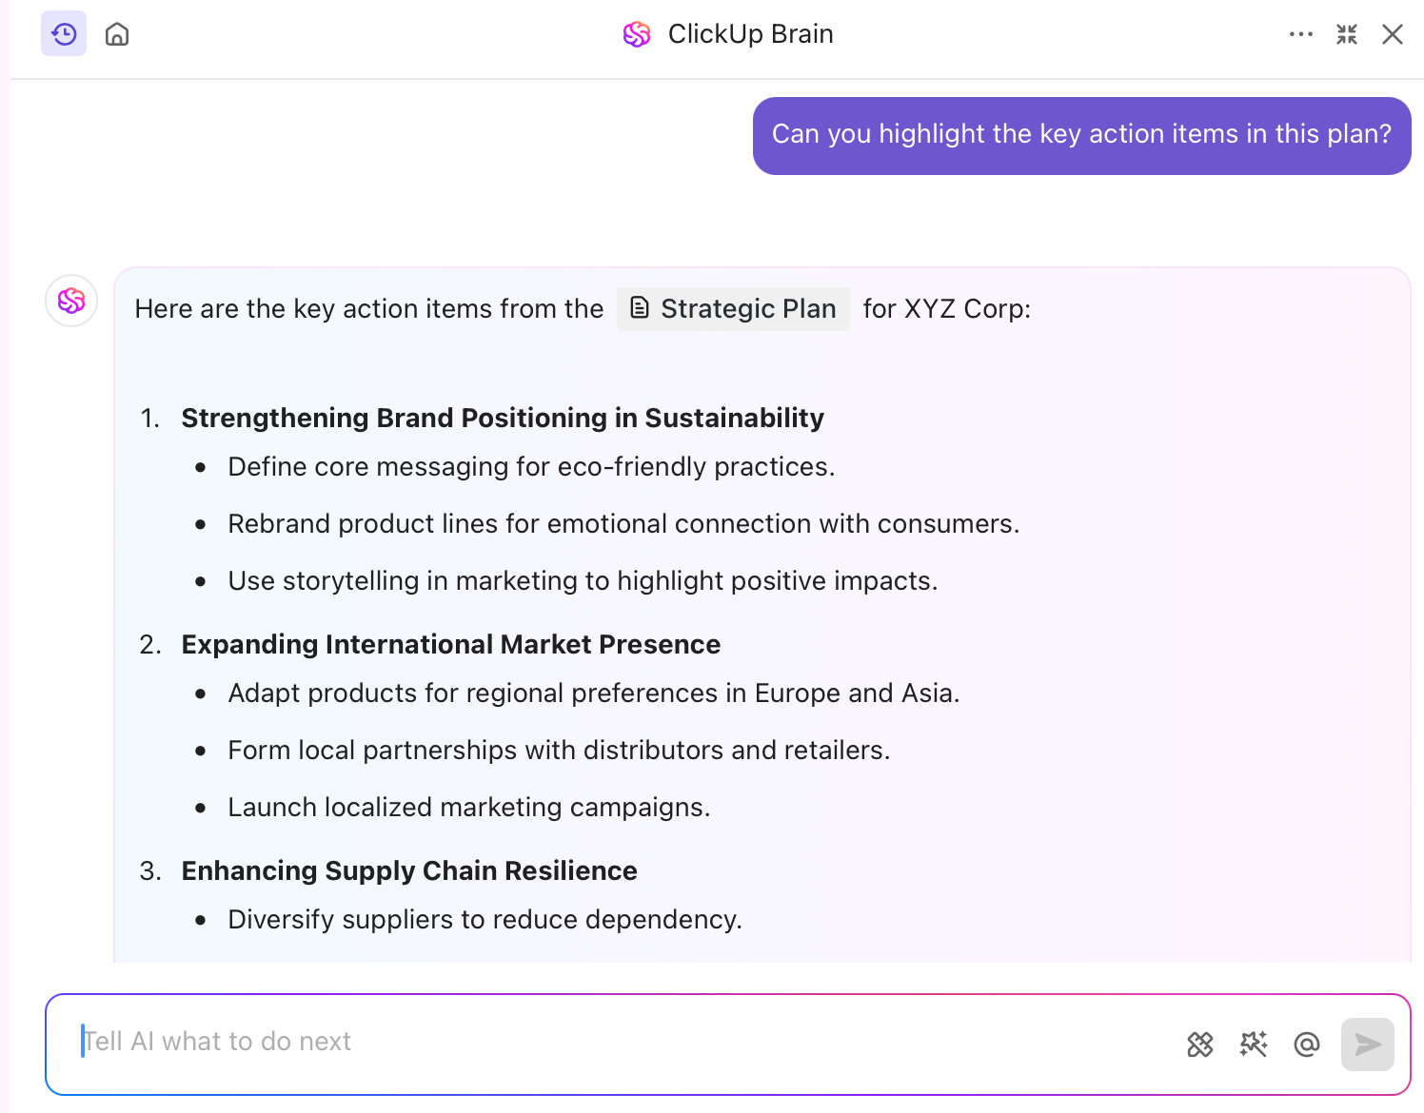The image size is (1424, 1113).
Task: Close the ClickUp Brain panel
Action: click(1392, 34)
